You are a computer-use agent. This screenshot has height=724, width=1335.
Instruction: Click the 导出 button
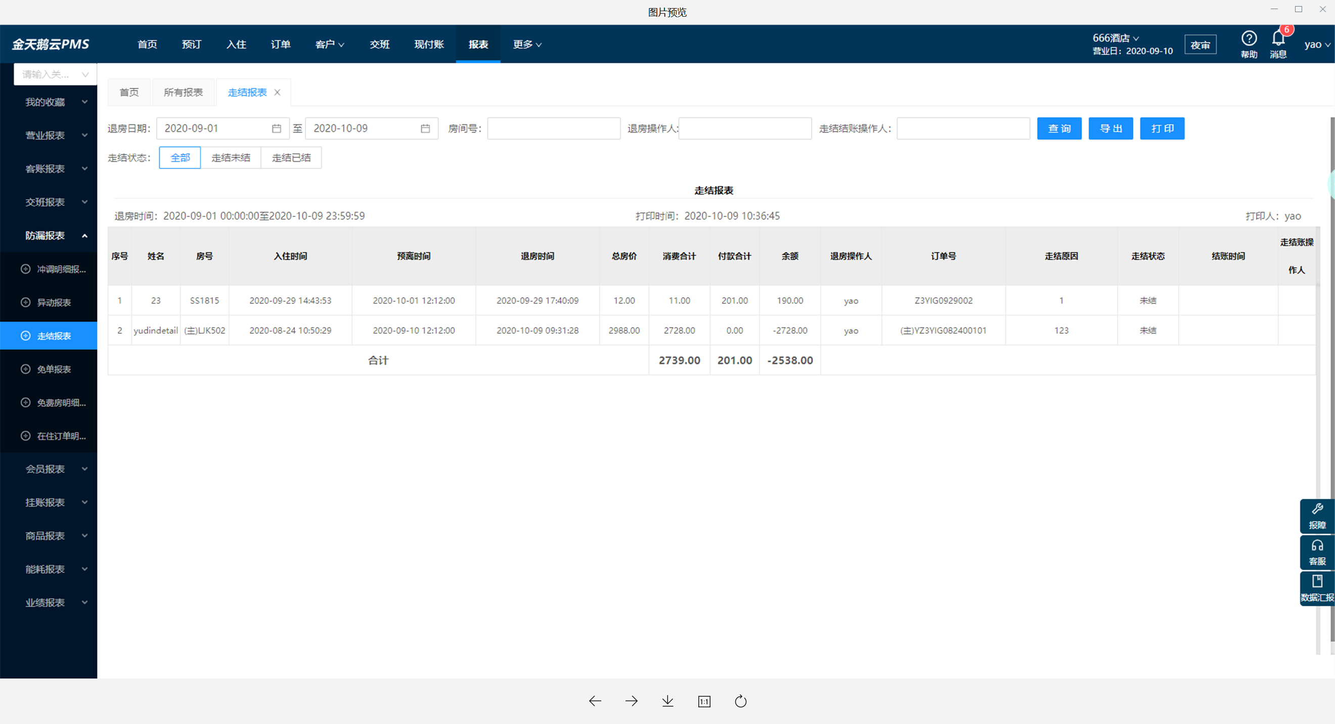(x=1110, y=128)
